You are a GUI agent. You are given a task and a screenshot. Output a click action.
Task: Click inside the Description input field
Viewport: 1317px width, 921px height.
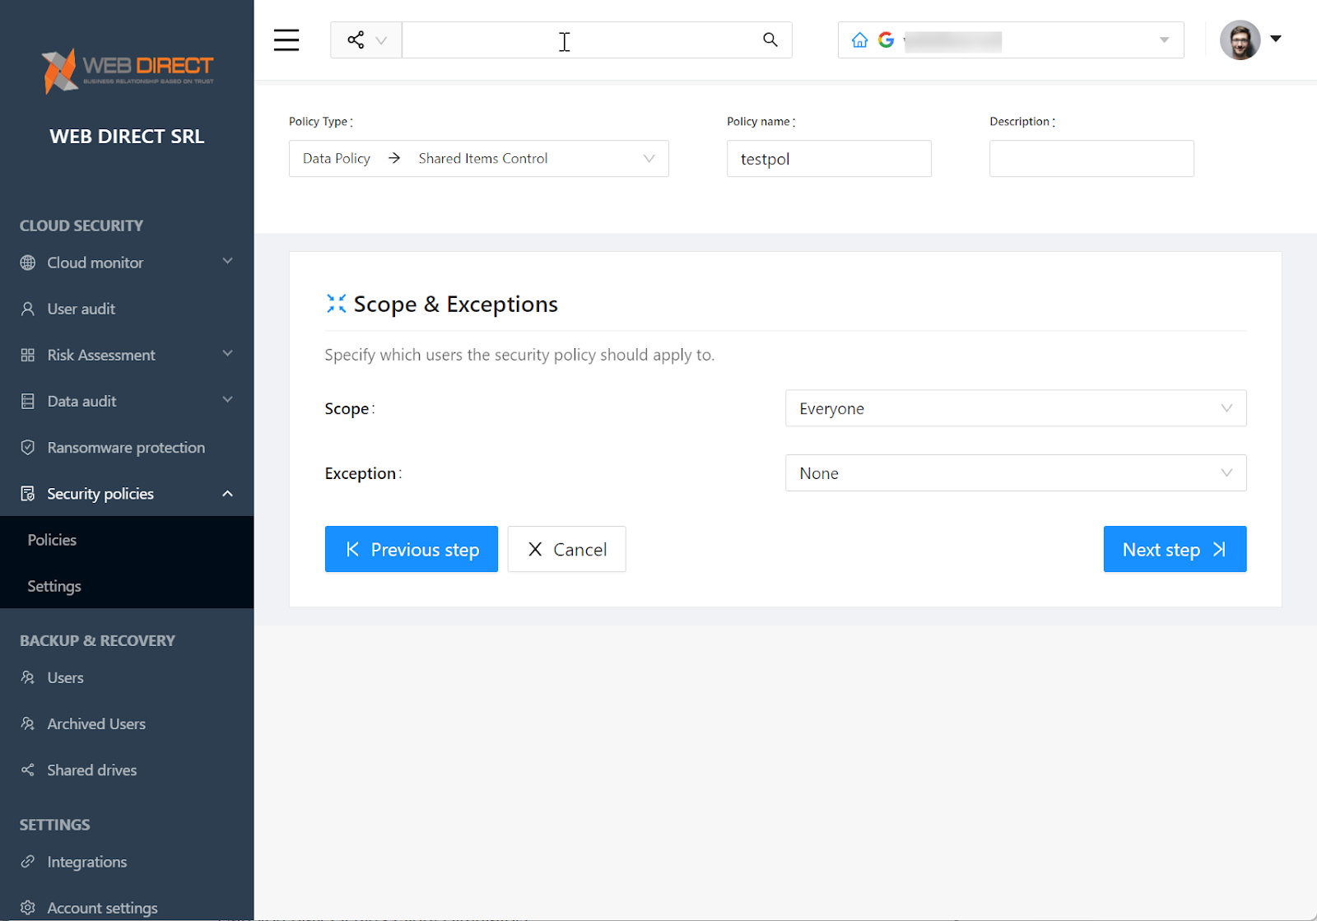click(x=1091, y=158)
